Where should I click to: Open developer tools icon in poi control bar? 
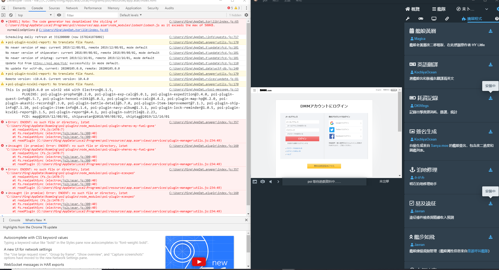(255, 182)
